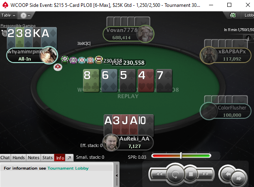Switch to the Chat tab

point(5,158)
